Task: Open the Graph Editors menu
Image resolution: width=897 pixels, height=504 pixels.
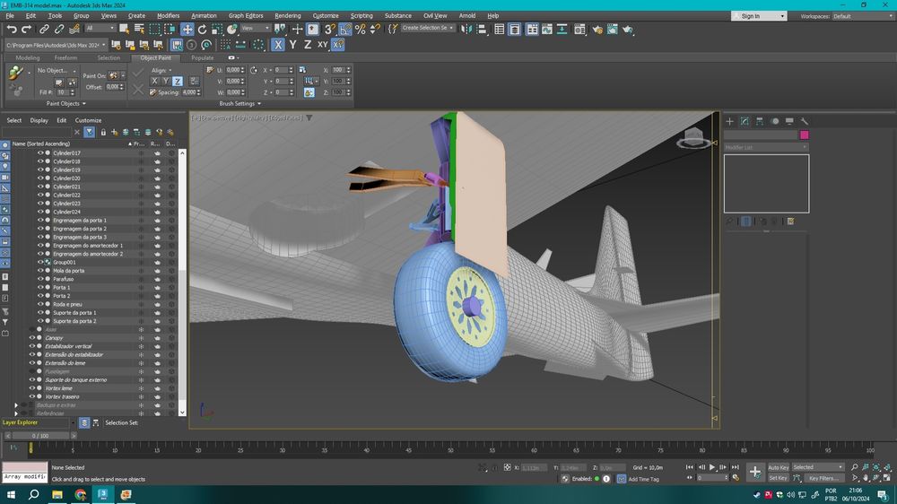Action: (x=246, y=15)
